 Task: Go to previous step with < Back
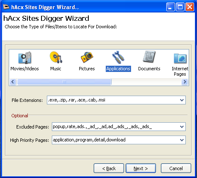pos(109,168)
